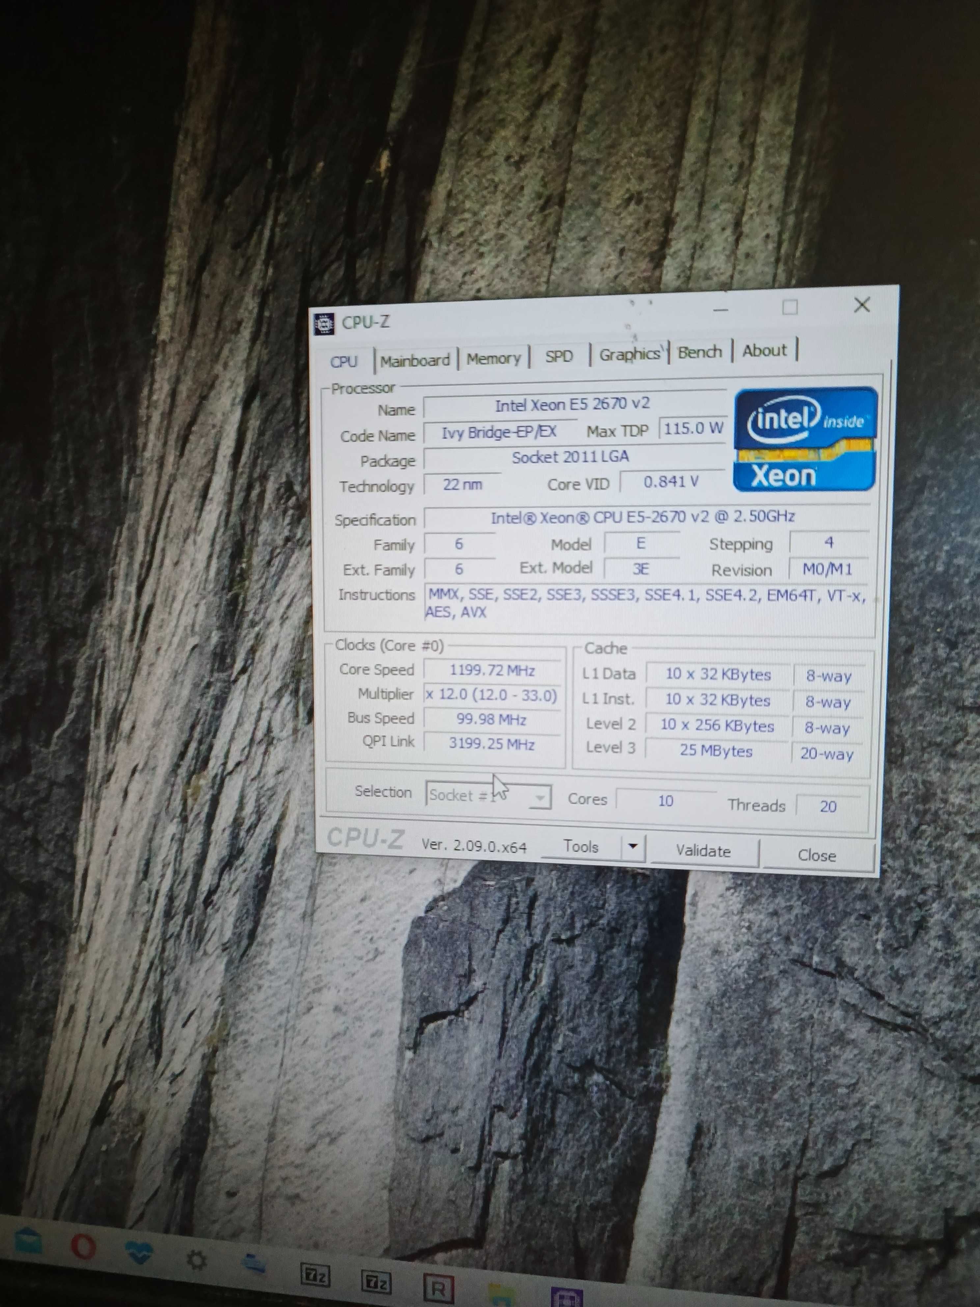This screenshot has width=980, height=1307.
Task: Open the Bench tab
Action: tap(699, 352)
